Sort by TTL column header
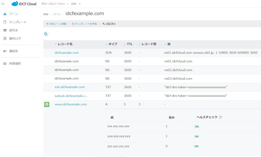 (129, 44)
